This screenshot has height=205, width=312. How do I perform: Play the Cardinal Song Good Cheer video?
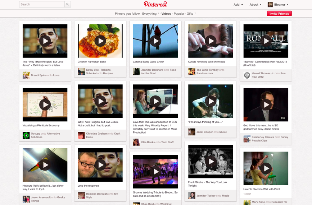pyautogui.click(x=155, y=41)
